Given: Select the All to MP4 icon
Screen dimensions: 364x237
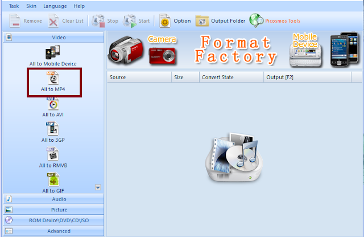Looking at the screenshot, I should [x=53, y=78].
